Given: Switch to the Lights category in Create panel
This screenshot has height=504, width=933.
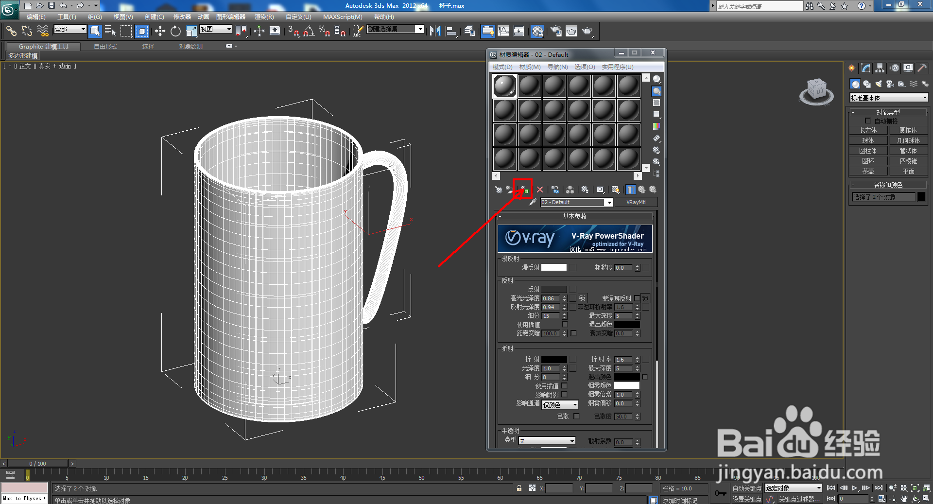Looking at the screenshot, I should click(879, 84).
